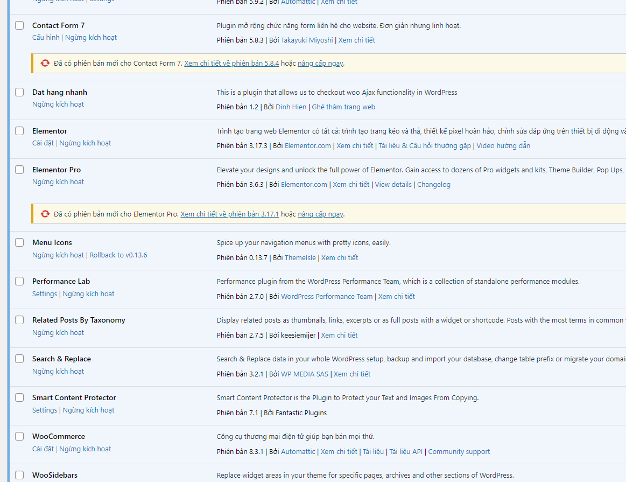Select the Elementor Pro plugin checkbox

click(x=19, y=170)
